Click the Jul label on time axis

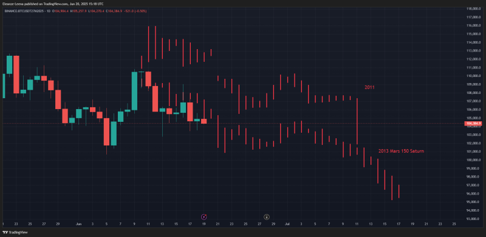[x=287, y=224]
